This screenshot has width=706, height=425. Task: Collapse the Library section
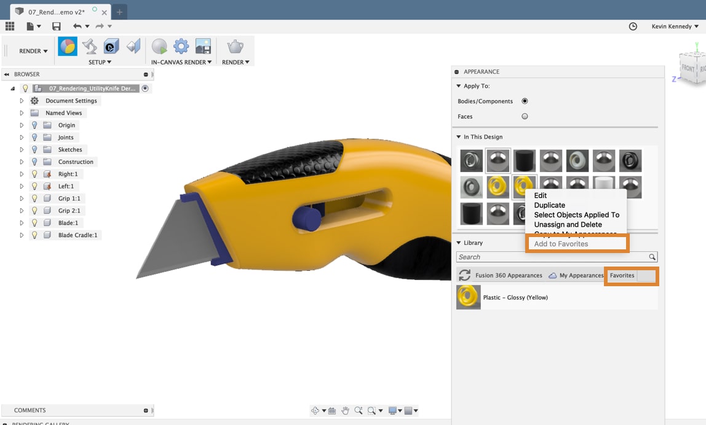pyautogui.click(x=458, y=243)
